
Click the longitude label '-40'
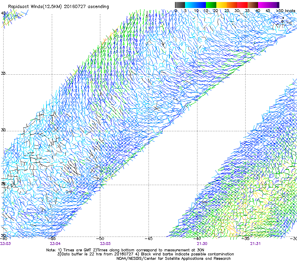tap(197, 239)
